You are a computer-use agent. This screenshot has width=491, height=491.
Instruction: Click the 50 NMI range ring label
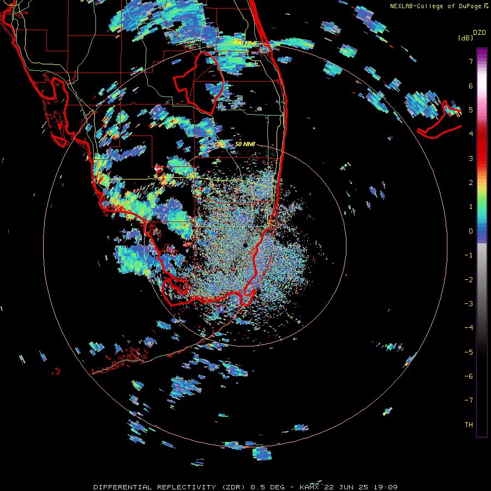[245, 144]
